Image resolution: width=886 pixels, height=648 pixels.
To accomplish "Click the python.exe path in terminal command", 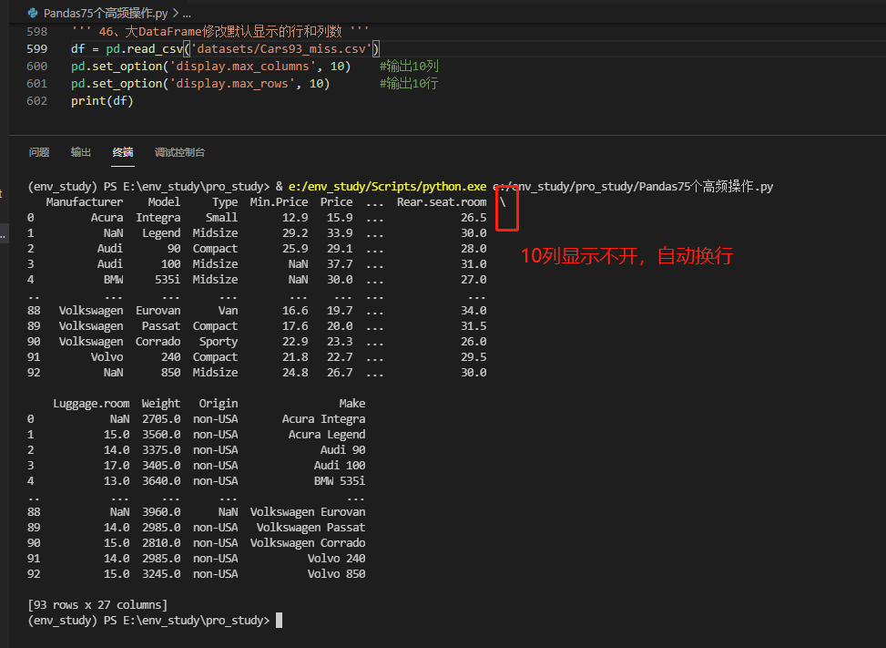I will 387,187.
